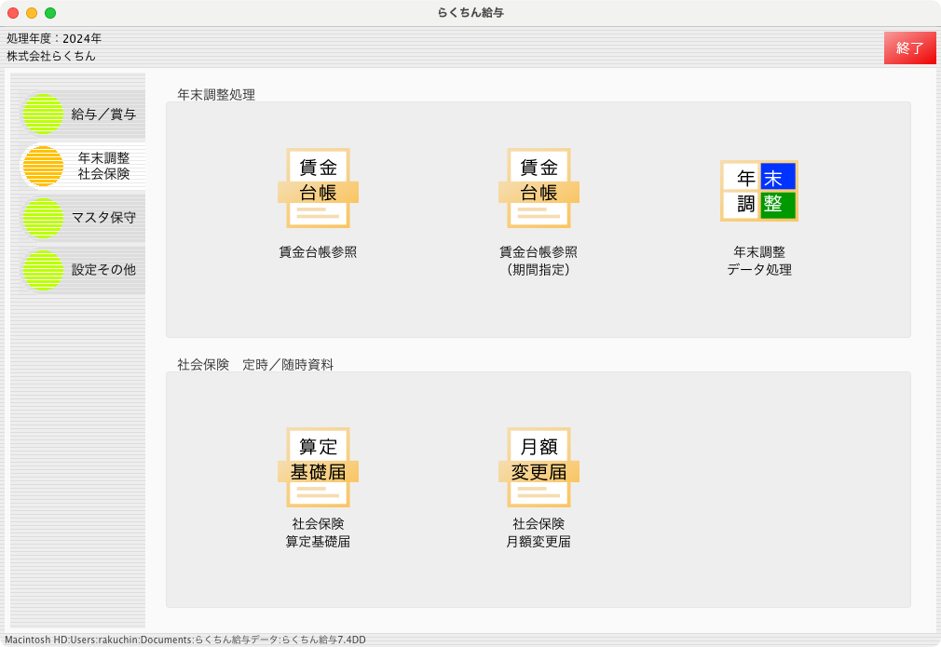Click the green circle beside 設定その他
The width and height of the screenshot is (941, 647).
[x=43, y=270]
